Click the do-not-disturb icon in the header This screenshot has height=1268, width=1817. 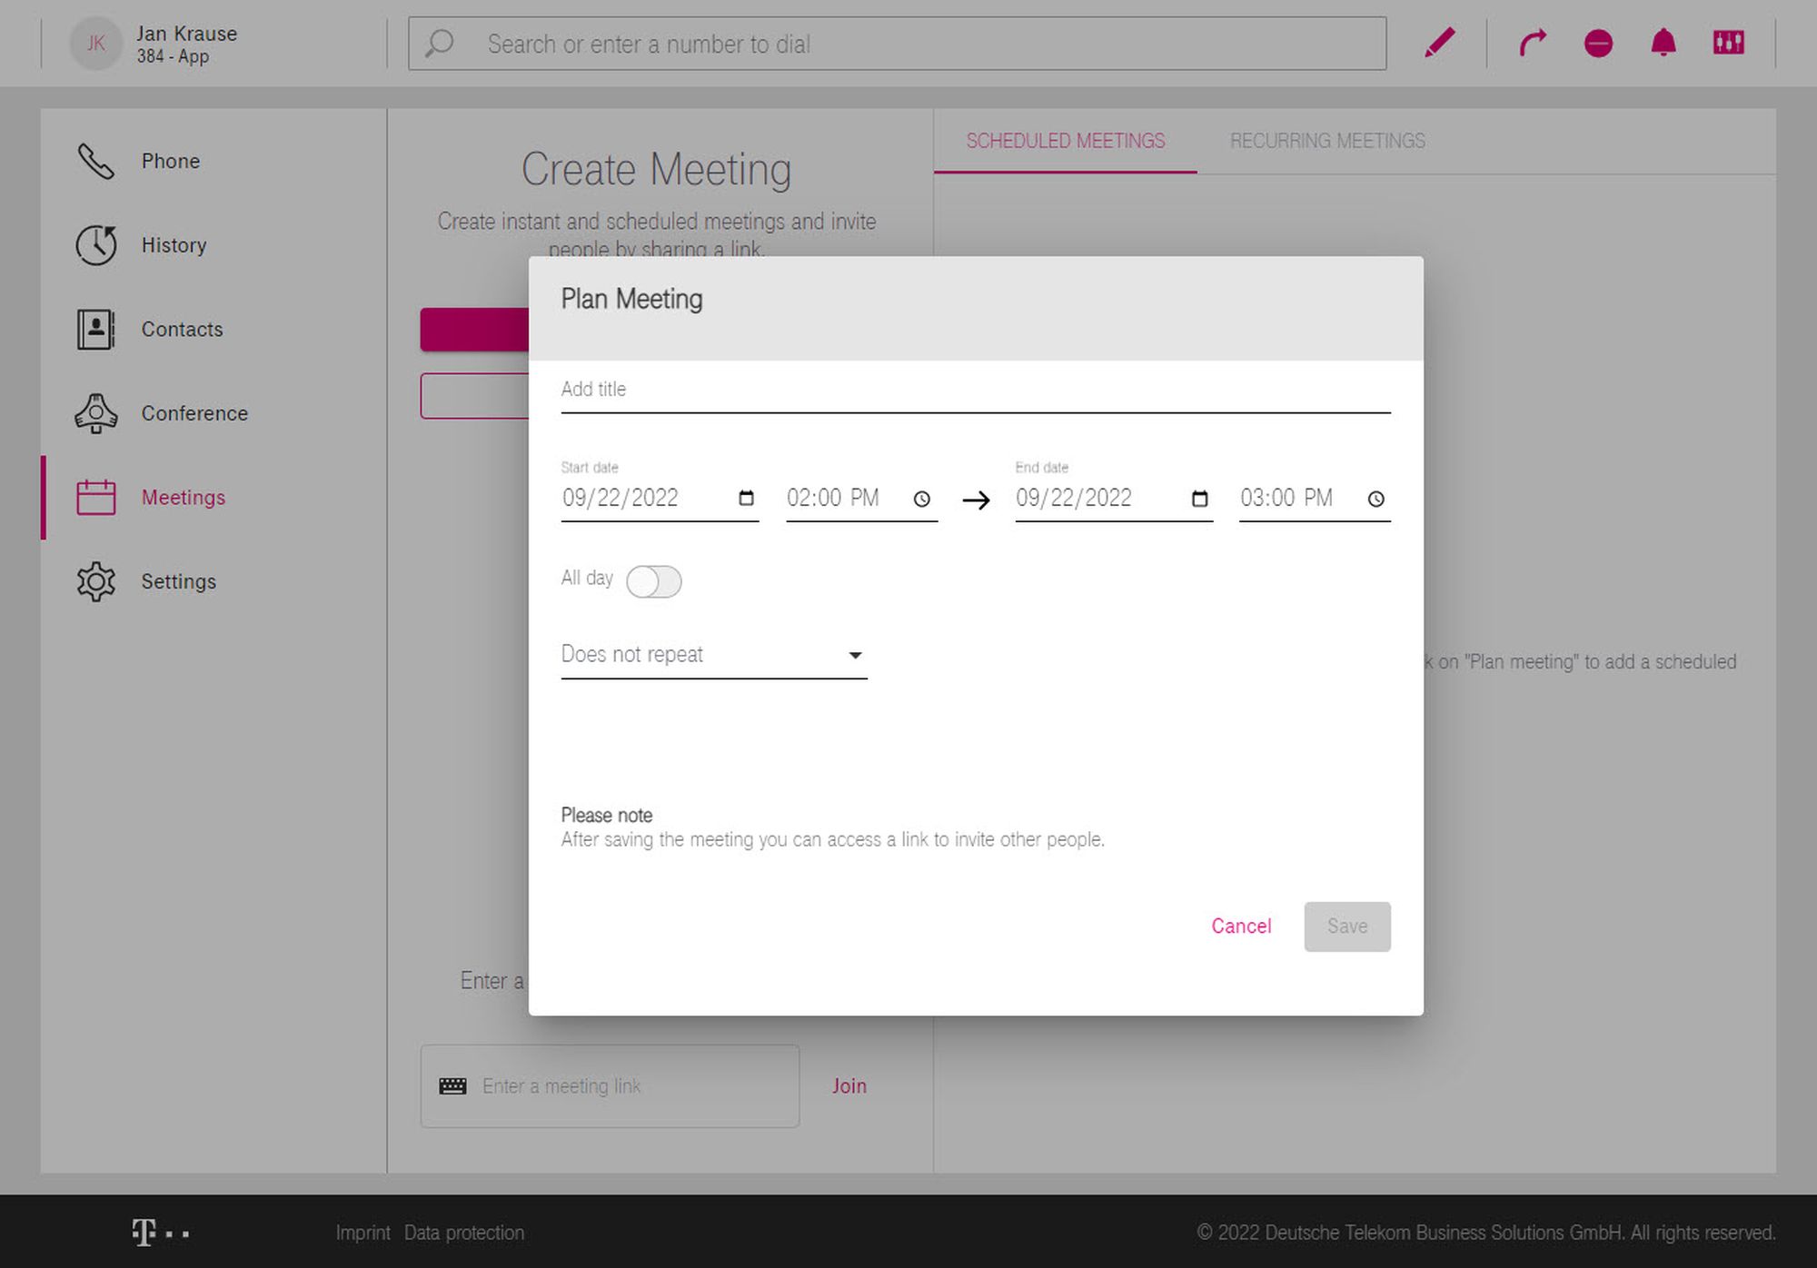tap(1598, 43)
